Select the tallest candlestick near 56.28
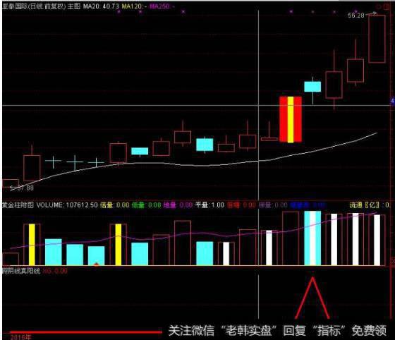Viewport: 395px width, 340px height. point(377,39)
